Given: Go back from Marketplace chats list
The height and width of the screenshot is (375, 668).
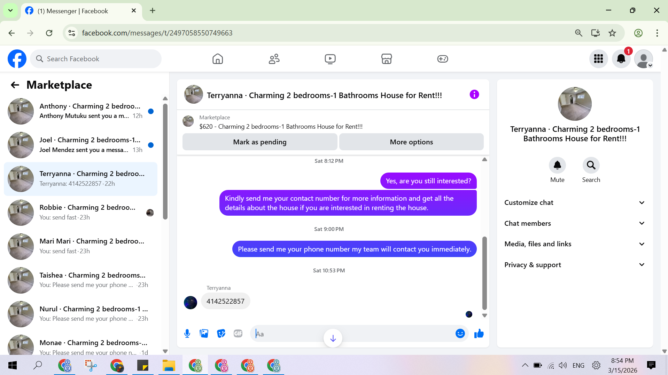Looking at the screenshot, I should pos(15,85).
